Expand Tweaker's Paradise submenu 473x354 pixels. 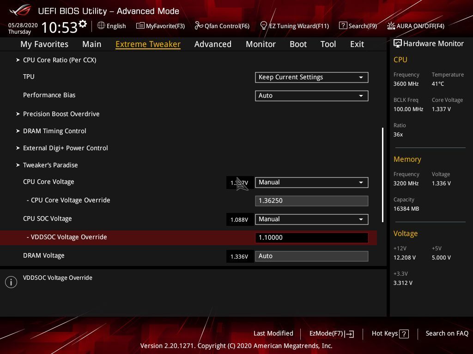coord(50,165)
